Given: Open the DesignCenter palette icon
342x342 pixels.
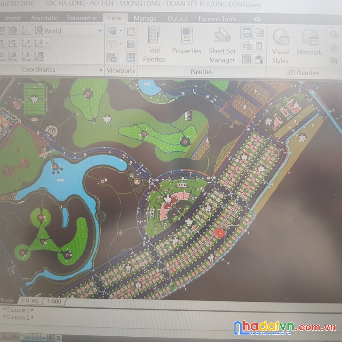Looking at the screenshot, I should tap(247, 59).
